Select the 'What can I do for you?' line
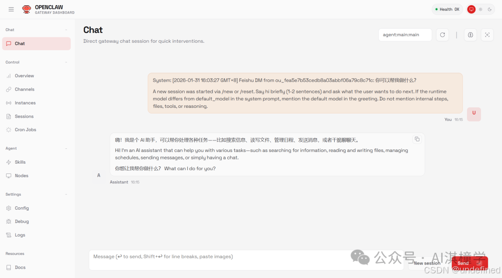Image resolution: width=502 pixels, height=278 pixels. [x=190, y=168]
